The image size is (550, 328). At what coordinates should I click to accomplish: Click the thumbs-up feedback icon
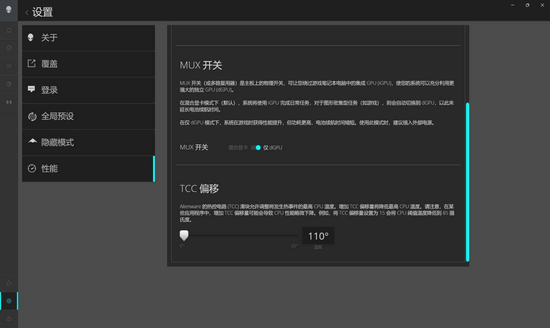pos(9,283)
